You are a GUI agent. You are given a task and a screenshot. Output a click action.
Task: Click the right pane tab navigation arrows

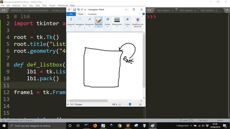pyautogui.click(x=149, y=10)
